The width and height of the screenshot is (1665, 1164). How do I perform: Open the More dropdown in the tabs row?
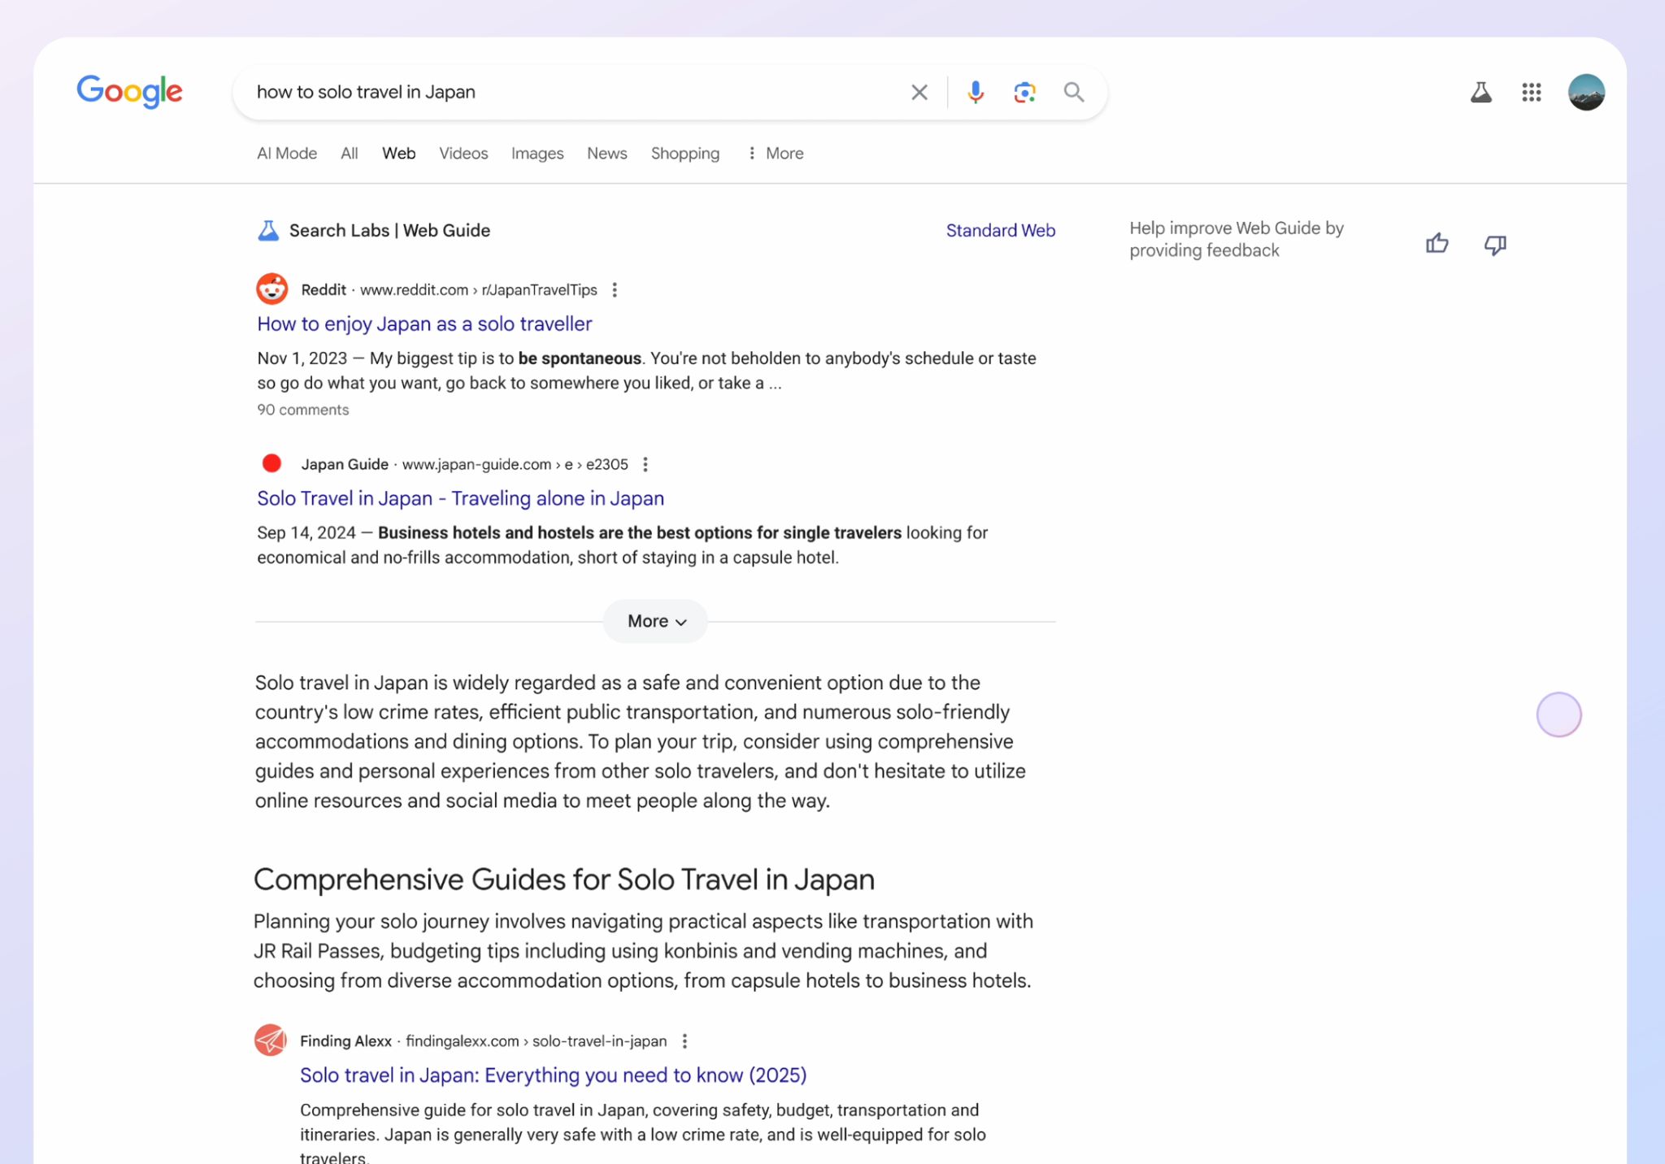(774, 153)
